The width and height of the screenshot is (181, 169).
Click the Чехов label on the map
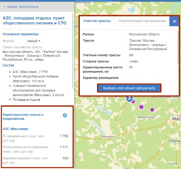pos(173,163)
